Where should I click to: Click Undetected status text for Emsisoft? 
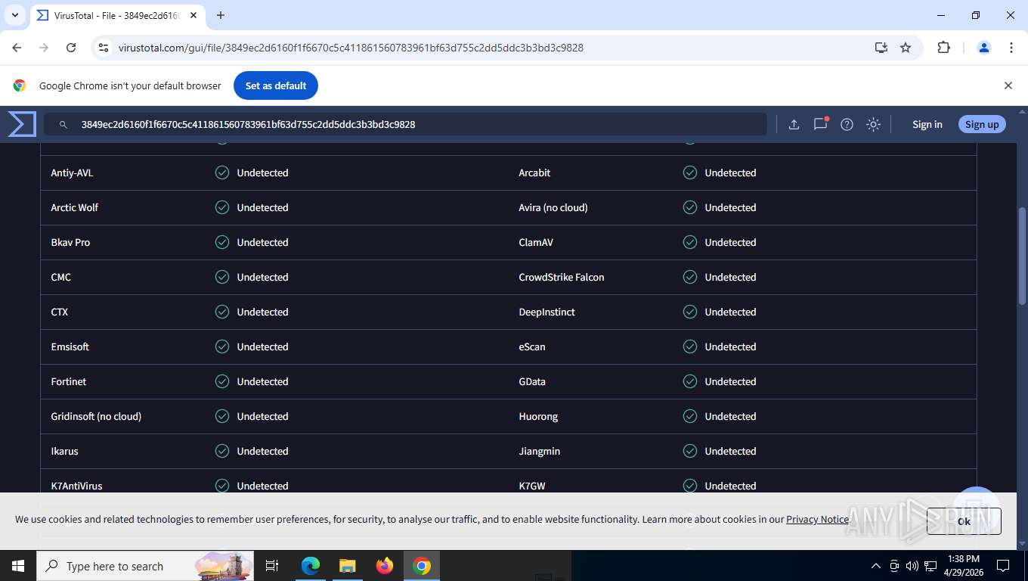coord(262,346)
